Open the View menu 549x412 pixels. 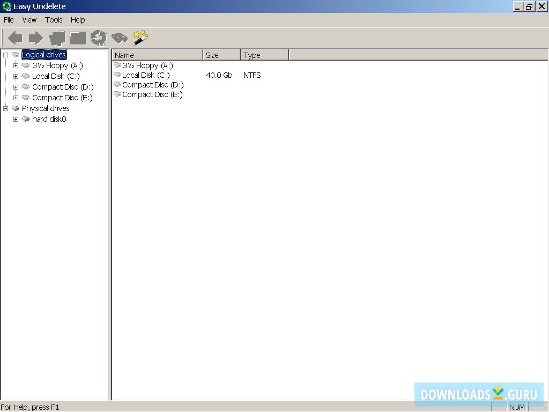[29, 20]
